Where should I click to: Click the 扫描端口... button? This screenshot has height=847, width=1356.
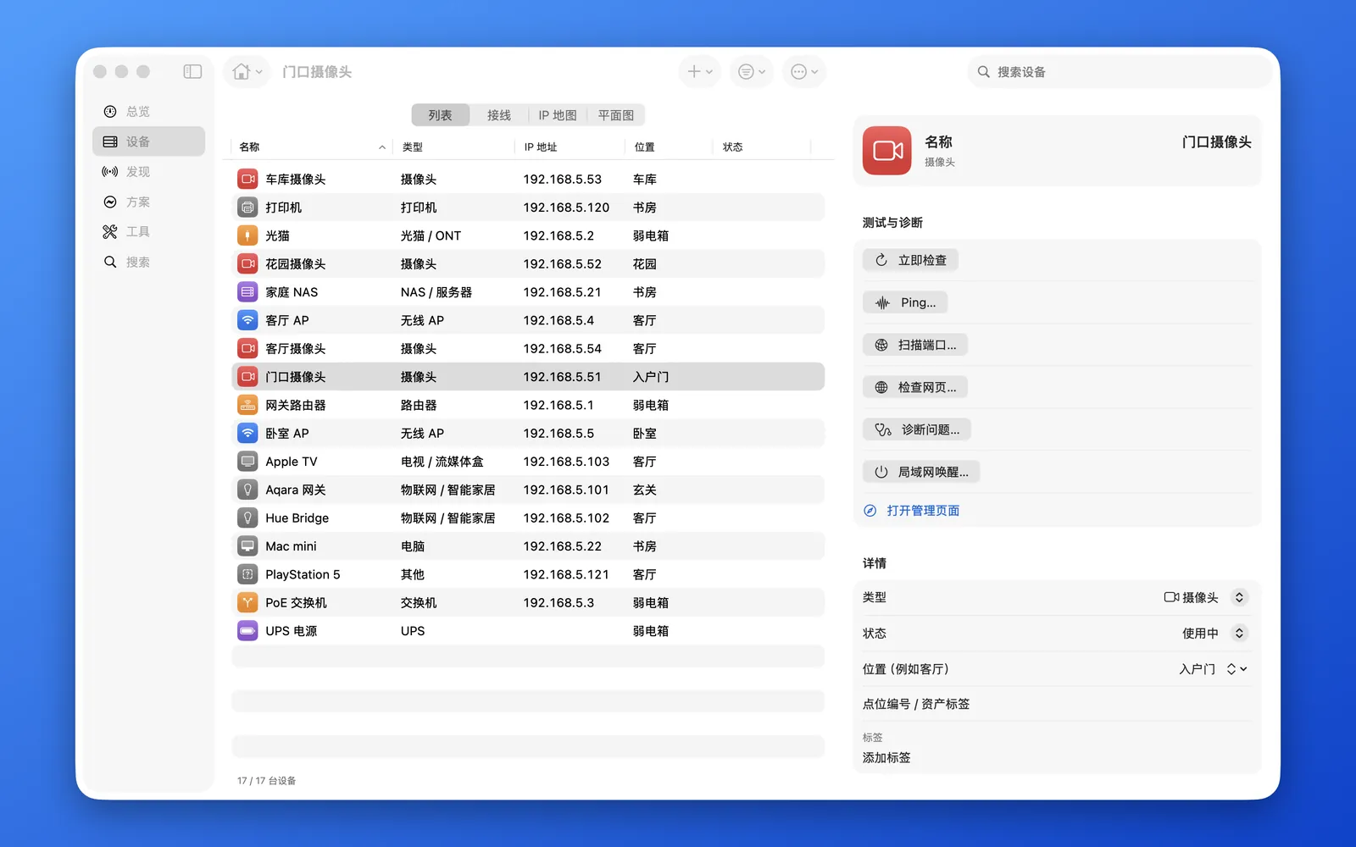[x=915, y=345]
